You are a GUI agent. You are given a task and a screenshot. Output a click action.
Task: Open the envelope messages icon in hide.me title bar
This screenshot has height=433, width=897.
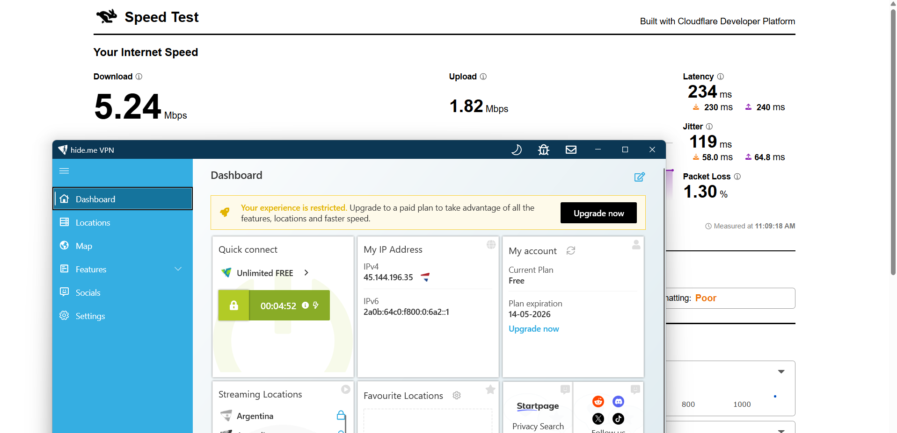(x=571, y=149)
